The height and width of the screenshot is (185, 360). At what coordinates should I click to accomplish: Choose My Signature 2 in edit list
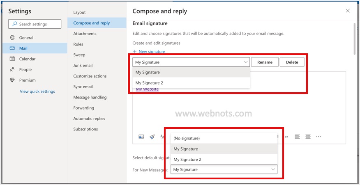tap(149, 83)
